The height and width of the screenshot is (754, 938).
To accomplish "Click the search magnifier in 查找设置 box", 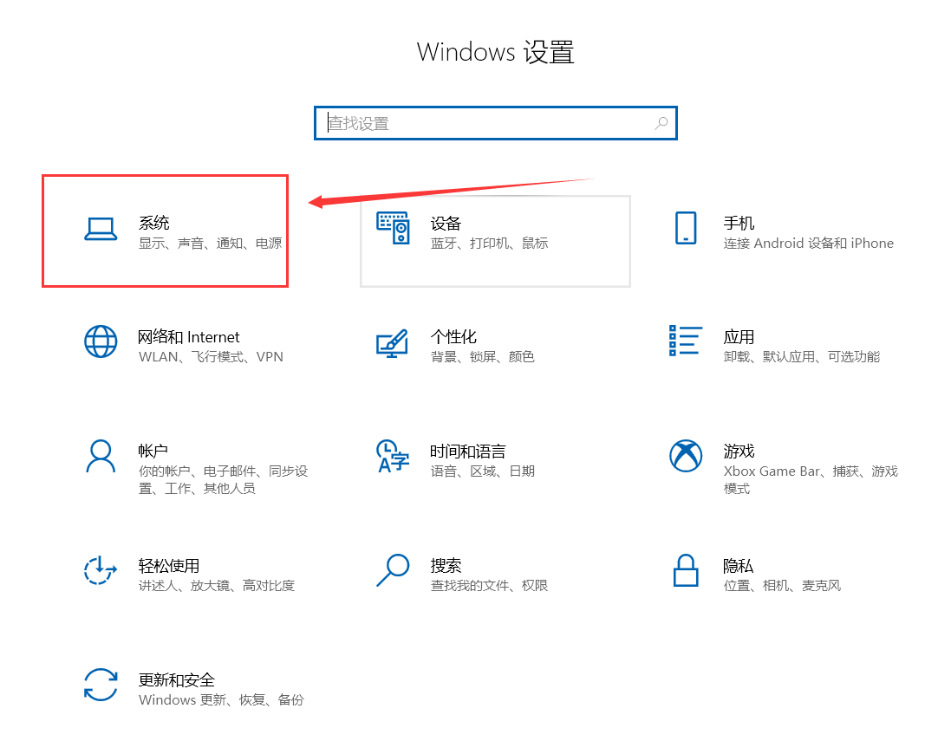I will point(661,123).
